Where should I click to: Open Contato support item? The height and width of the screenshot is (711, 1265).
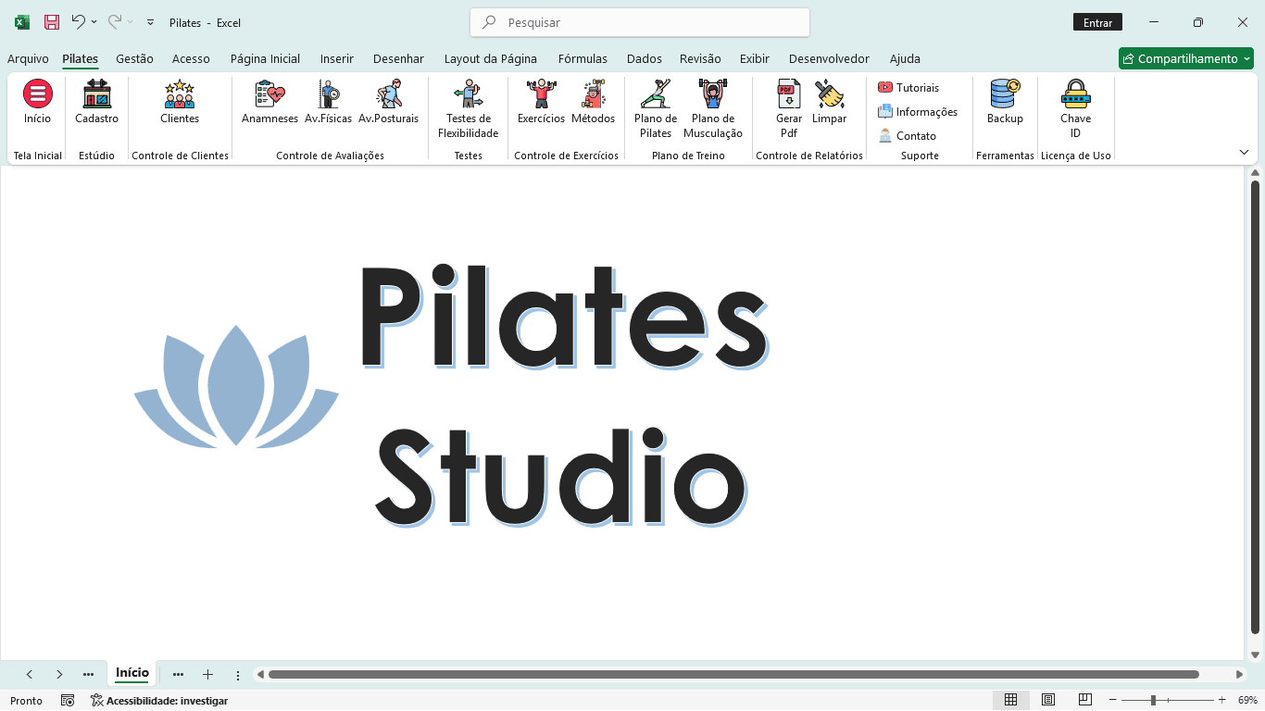(908, 135)
